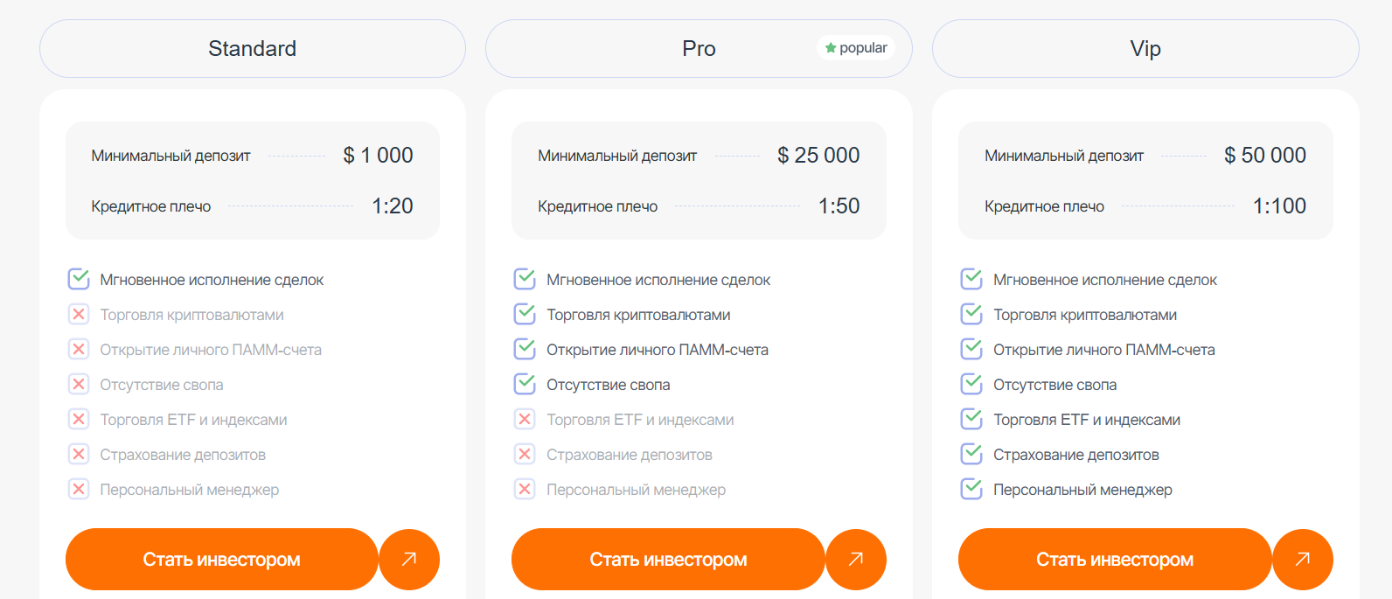Image resolution: width=1392 pixels, height=599 pixels.
Task: Click red cross beside Pro's Торговля ETF и индексами
Action: pos(525,419)
